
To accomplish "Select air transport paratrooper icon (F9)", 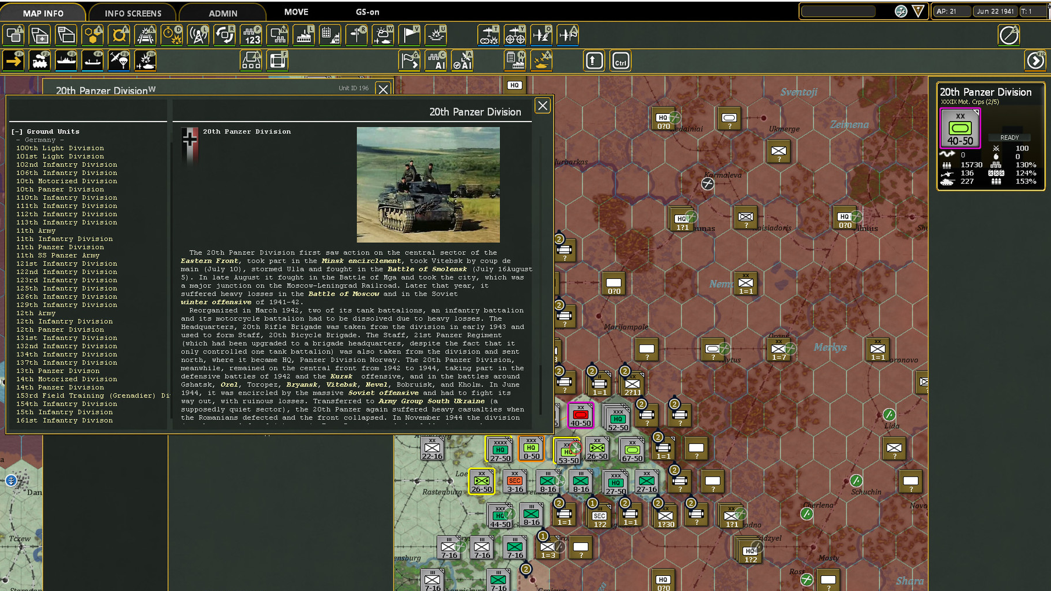I will [x=119, y=60].
